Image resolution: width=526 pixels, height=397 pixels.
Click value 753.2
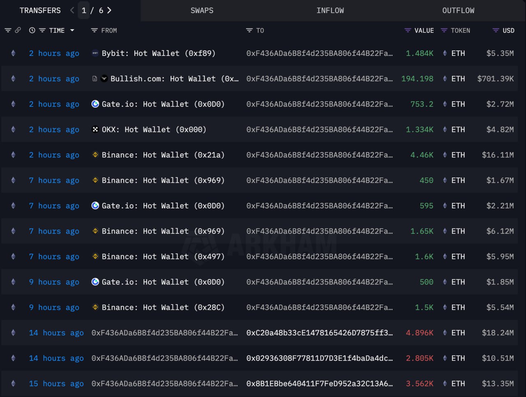[x=422, y=104]
